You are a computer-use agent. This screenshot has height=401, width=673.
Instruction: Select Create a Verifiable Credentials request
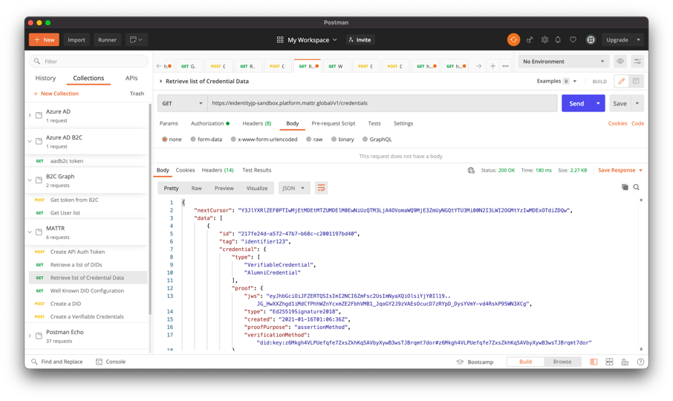[x=87, y=316]
